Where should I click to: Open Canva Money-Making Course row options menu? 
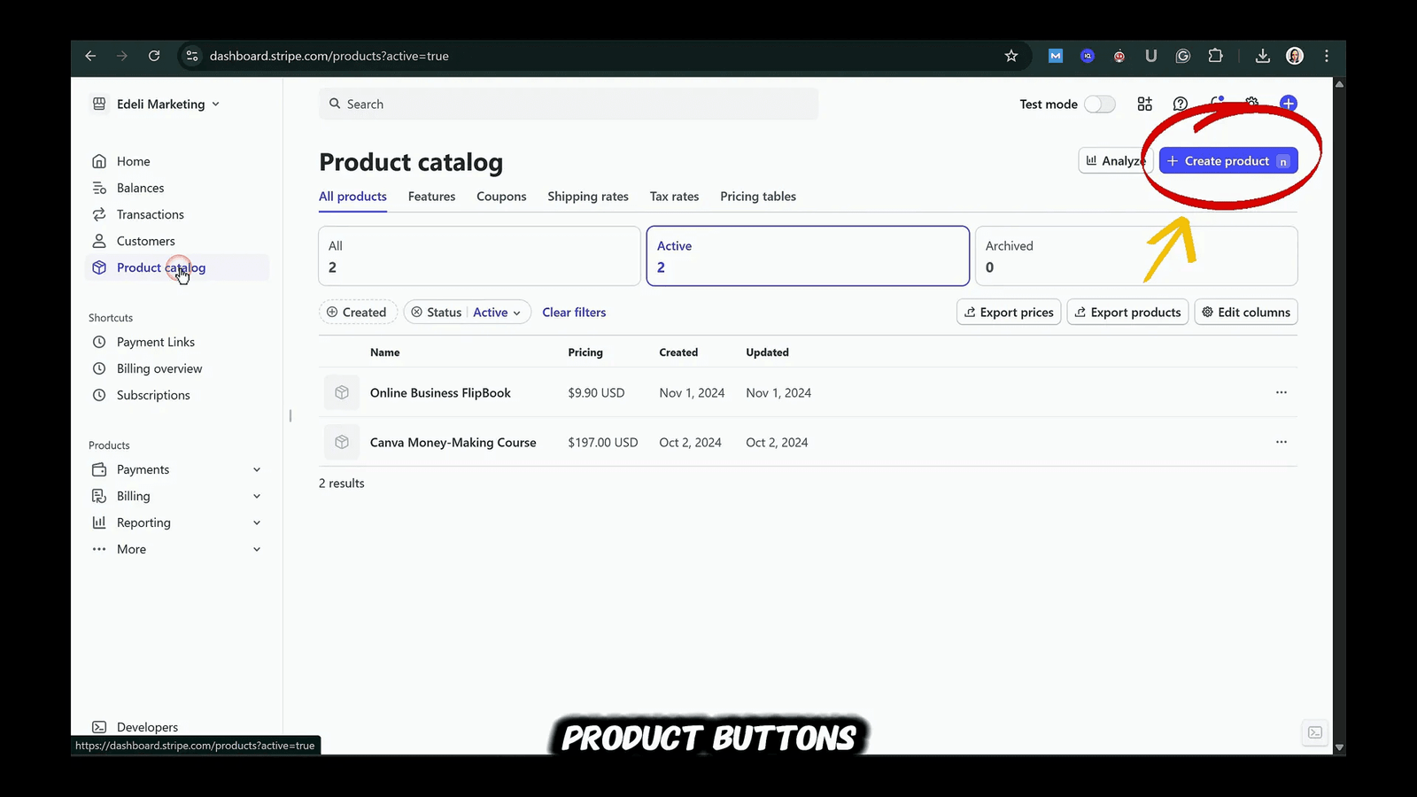[x=1281, y=442]
